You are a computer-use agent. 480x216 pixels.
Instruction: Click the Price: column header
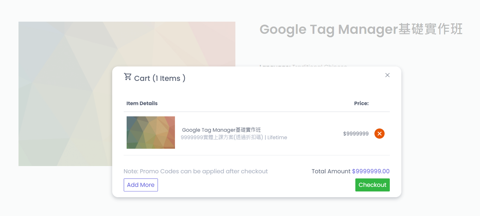[361, 103]
